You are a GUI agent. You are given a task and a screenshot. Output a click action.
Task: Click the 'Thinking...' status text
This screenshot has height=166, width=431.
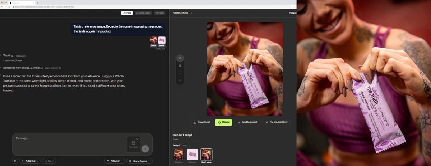tap(9, 55)
